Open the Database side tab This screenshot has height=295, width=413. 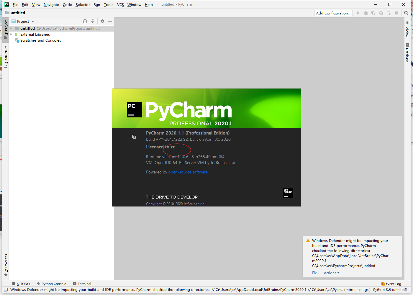407,53
